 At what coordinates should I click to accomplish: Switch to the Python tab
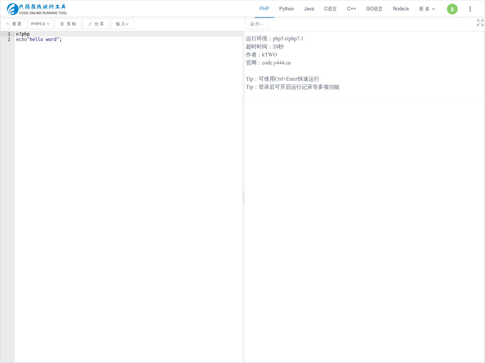287,9
